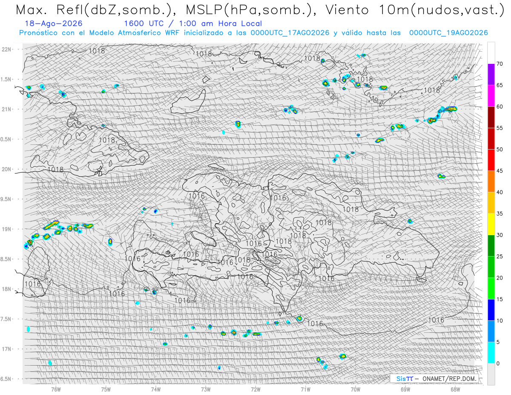Click the map title starting 'Max. Refl(dbZ,somb.)'
This screenshot has height=395, width=511.
point(259,10)
